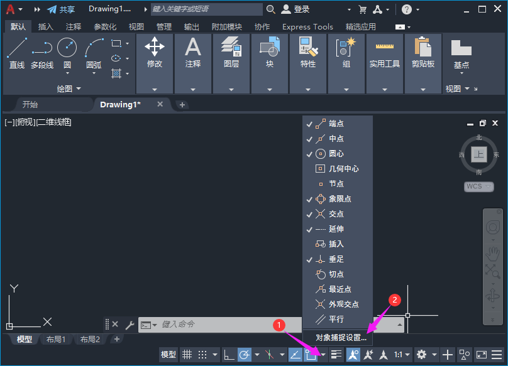Screen dimensions: 508x366
Task: Click the search magnifier icon in title bar
Action: pyautogui.click(x=270, y=9)
